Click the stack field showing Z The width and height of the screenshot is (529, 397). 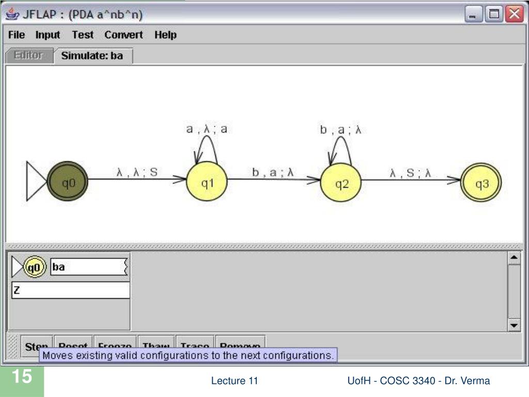point(70,291)
